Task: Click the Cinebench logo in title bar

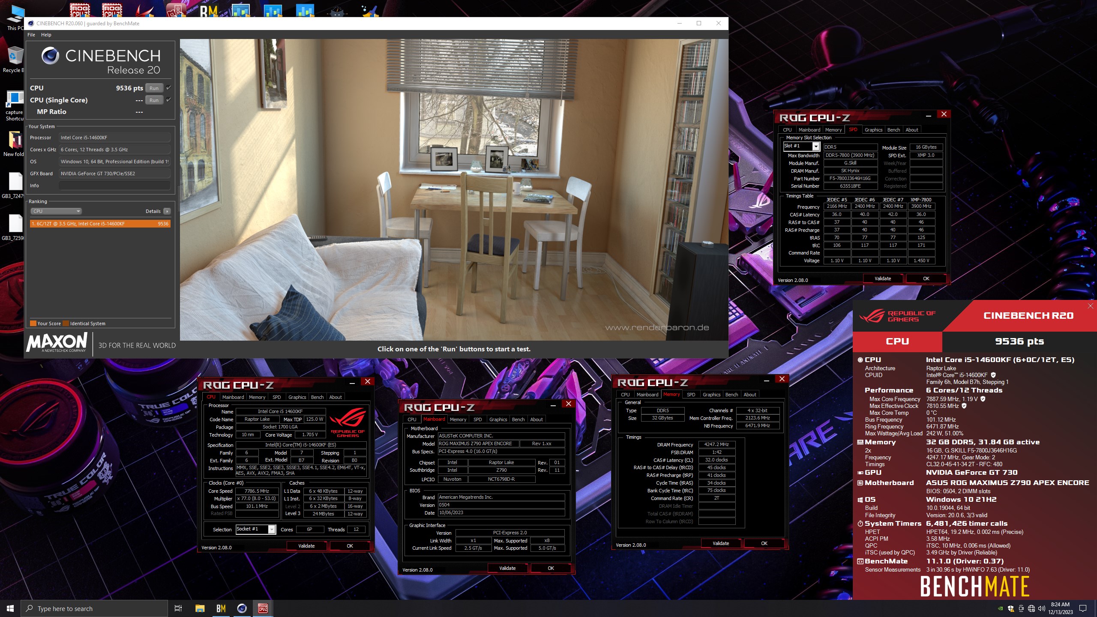Action: (31, 24)
